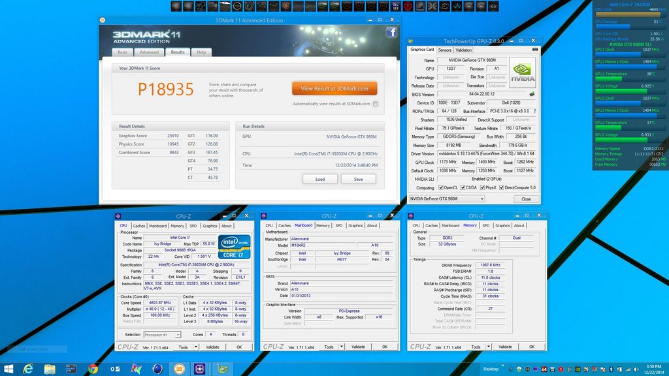Image resolution: width=669 pixels, height=376 pixels.
Task: Open SPD tab in Mainboard CPU-Z window
Action: click(x=339, y=225)
